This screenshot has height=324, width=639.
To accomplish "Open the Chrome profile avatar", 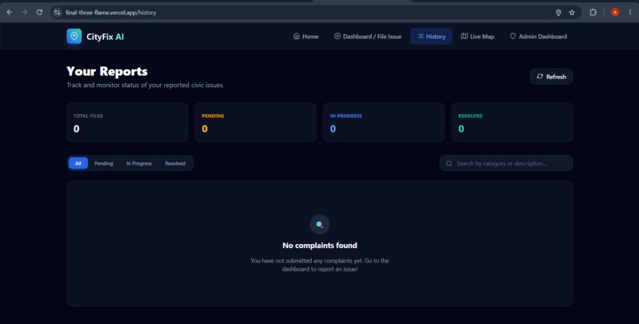I will coord(615,13).
